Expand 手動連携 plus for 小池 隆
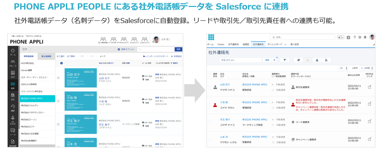The image size is (384, 152). pos(273,102)
